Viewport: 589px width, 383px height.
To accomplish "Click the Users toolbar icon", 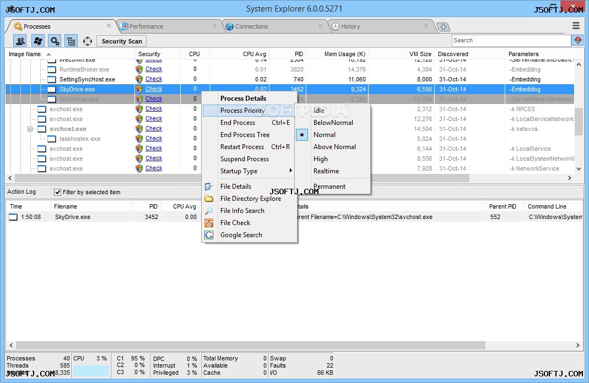I will click(20, 41).
